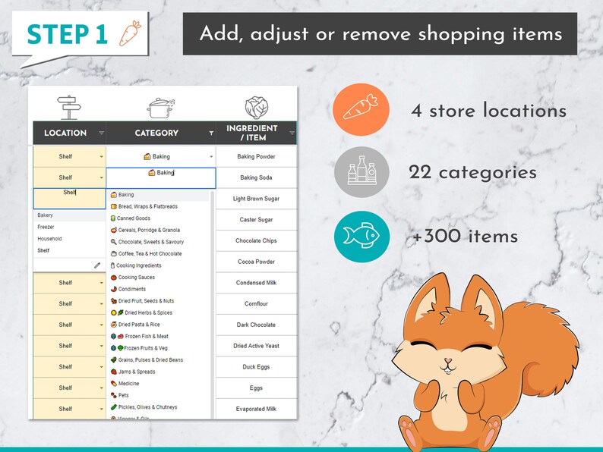Image resolution: width=603 pixels, height=452 pixels.
Task: Select the Dried Active Yeast cell
Action: tap(257, 346)
